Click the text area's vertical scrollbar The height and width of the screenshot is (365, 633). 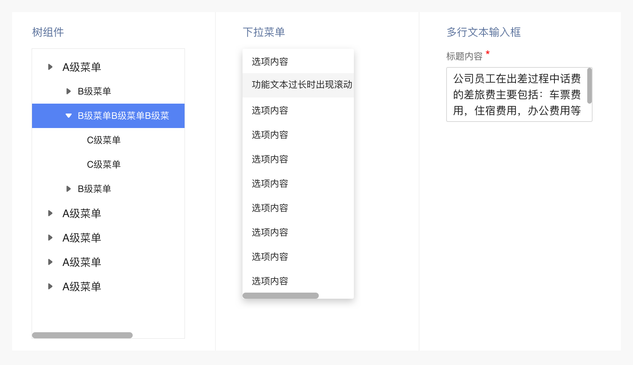pyautogui.click(x=590, y=86)
